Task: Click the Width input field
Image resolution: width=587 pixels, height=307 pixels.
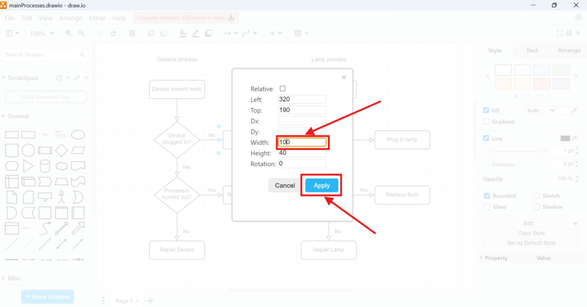Action: click(x=302, y=142)
